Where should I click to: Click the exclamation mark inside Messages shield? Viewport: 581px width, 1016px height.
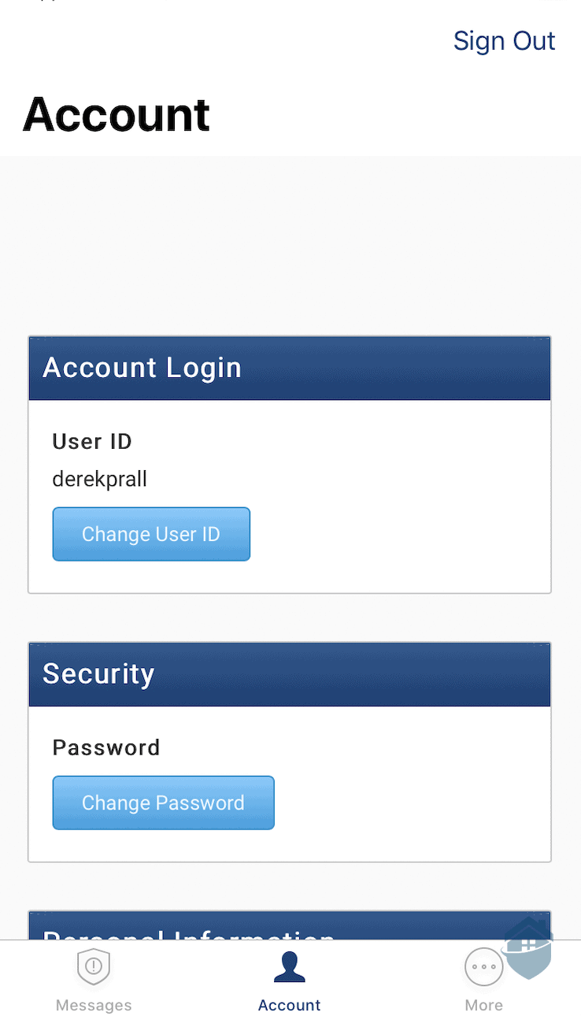(94, 966)
